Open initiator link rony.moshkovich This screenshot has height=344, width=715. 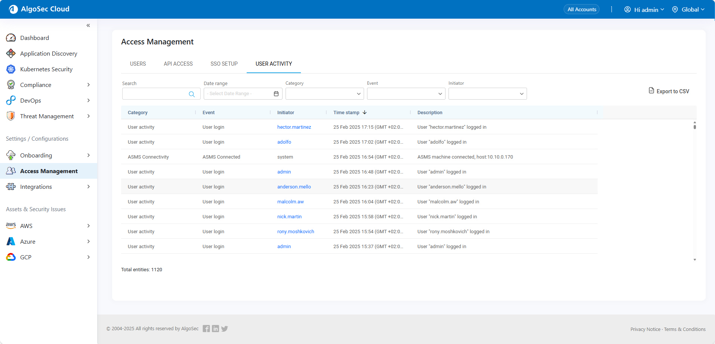coord(296,231)
